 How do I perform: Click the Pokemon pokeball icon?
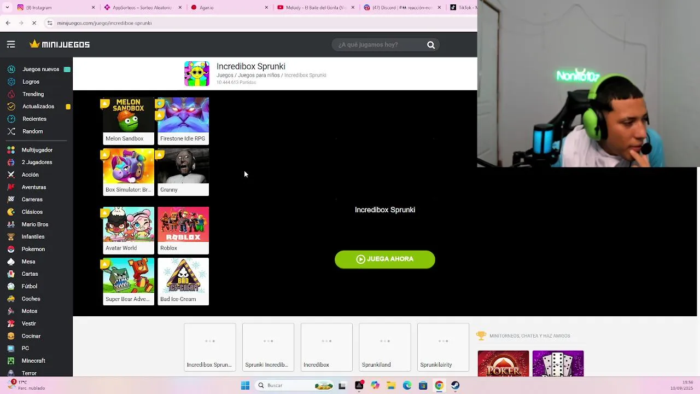(11, 249)
